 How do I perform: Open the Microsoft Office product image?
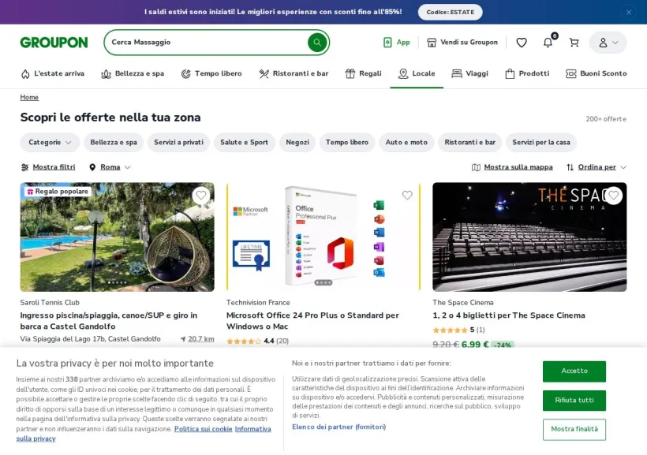coord(323,237)
